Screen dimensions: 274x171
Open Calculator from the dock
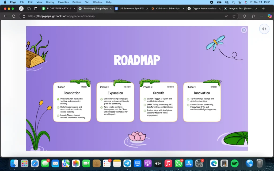coord(224,164)
